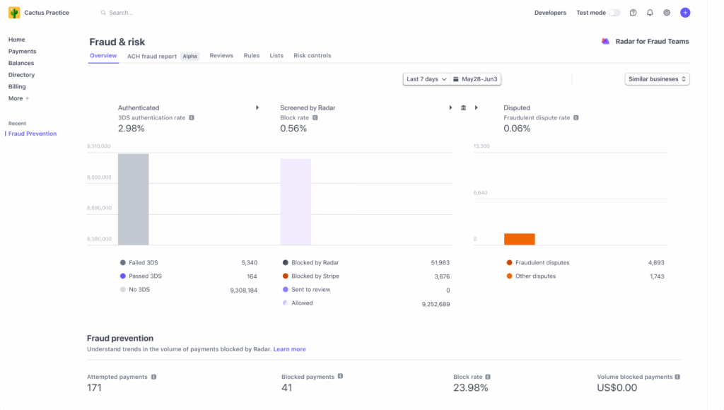The width and height of the screenshot is (724, 410).
Task: Open the Lists tab
Action: coord(276,55)
